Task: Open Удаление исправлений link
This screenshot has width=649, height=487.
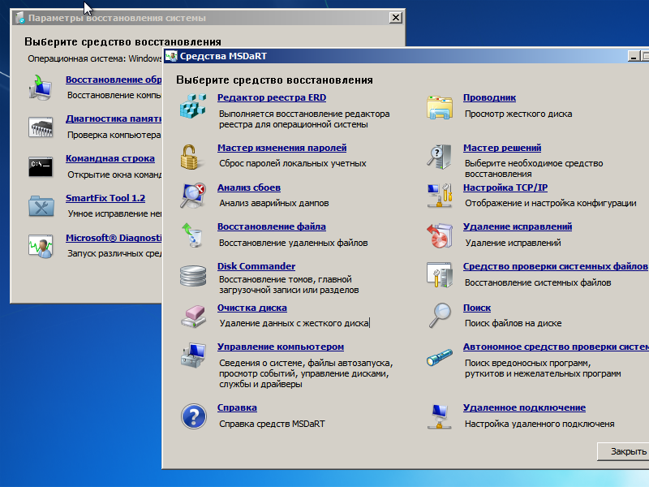Action: click(518, 227)
